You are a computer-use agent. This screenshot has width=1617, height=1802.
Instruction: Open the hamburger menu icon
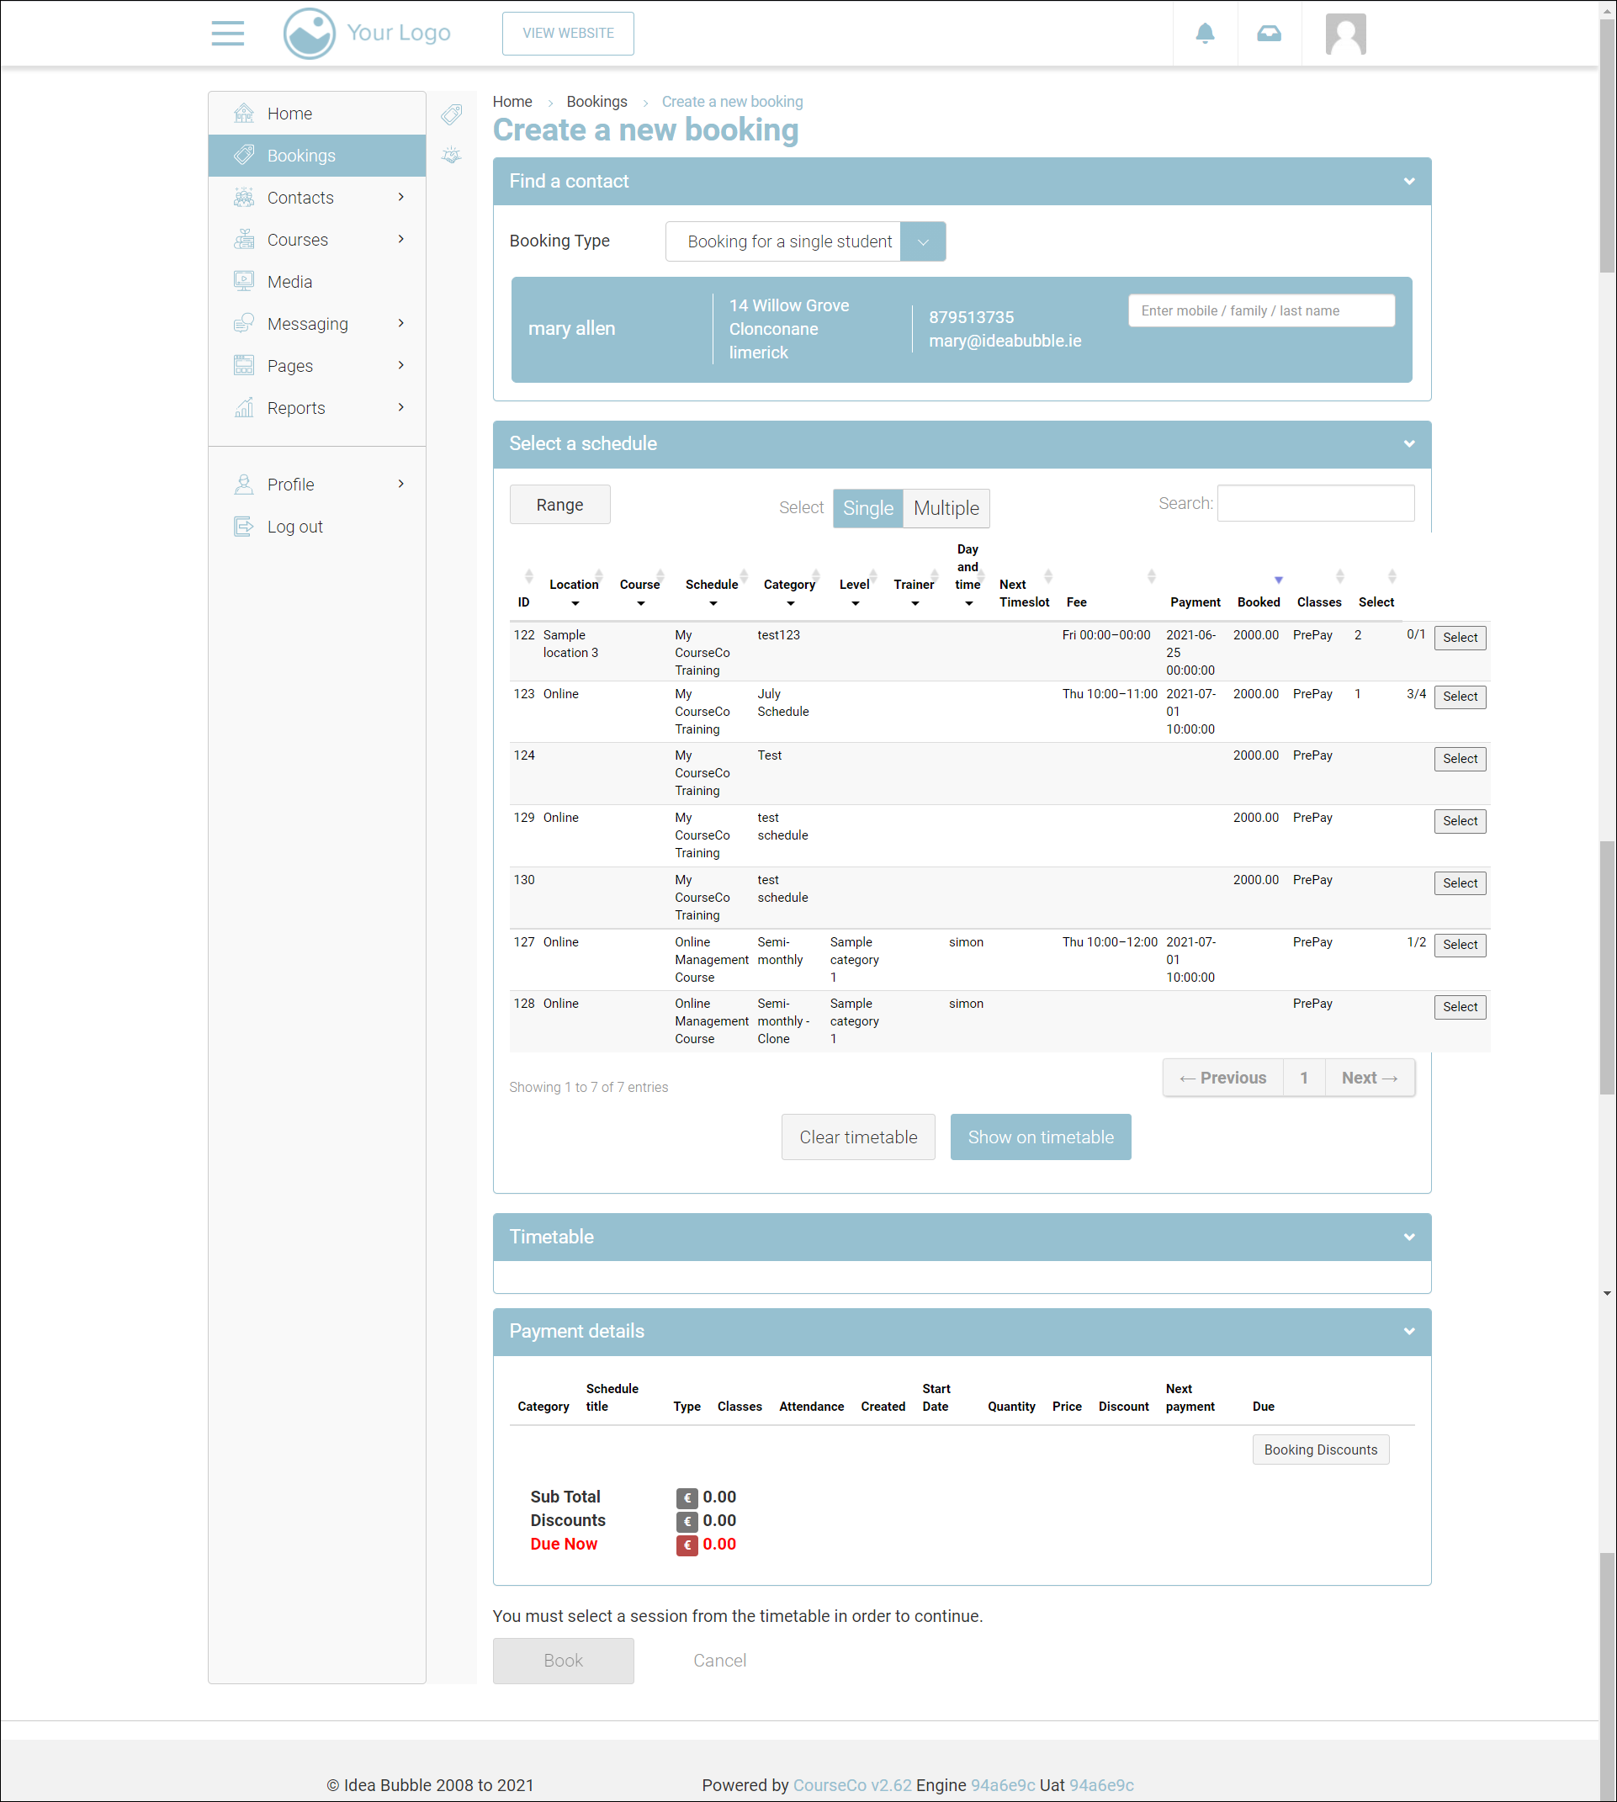227,33
